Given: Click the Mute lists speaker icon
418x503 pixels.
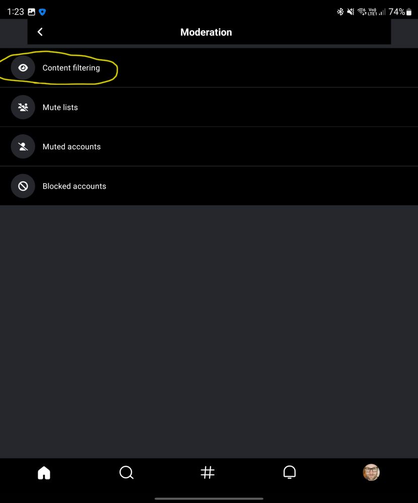Looking at the screenshot, I should click(x=23, y=107).
